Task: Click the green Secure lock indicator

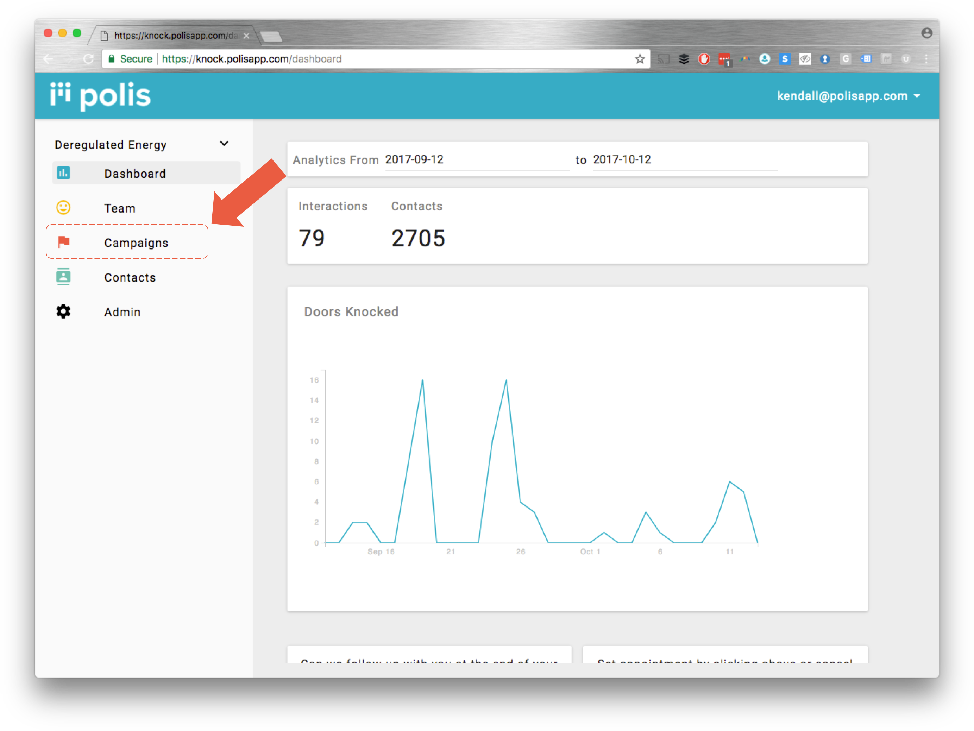Action: coord(130,59)
